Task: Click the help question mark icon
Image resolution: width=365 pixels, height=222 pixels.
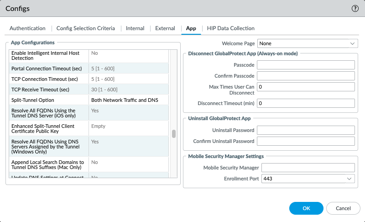Action: (355, 9)
